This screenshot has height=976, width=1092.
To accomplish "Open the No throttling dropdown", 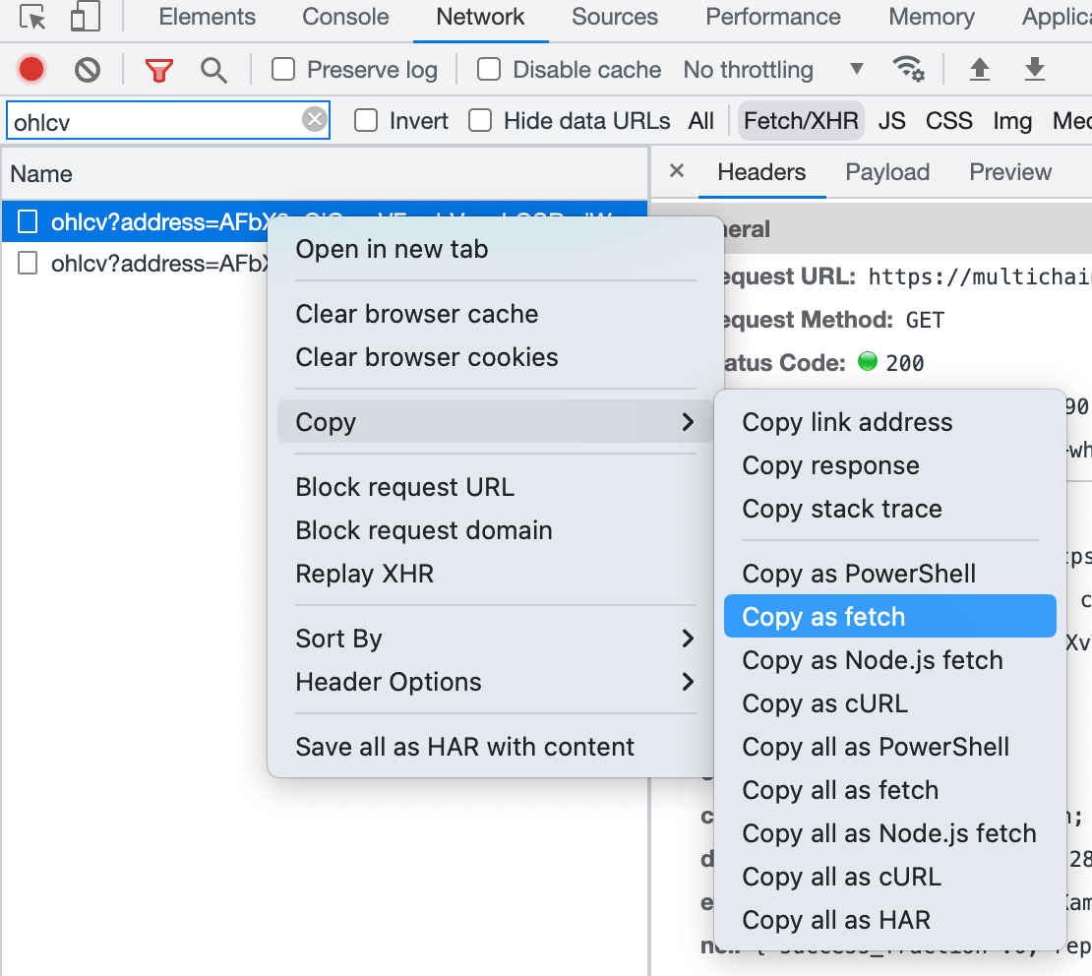I will click(x=774, y=70).
